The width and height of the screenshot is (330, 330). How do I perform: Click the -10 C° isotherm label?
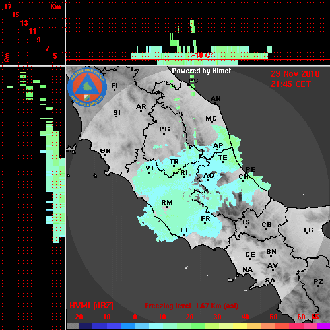point(202,55)
